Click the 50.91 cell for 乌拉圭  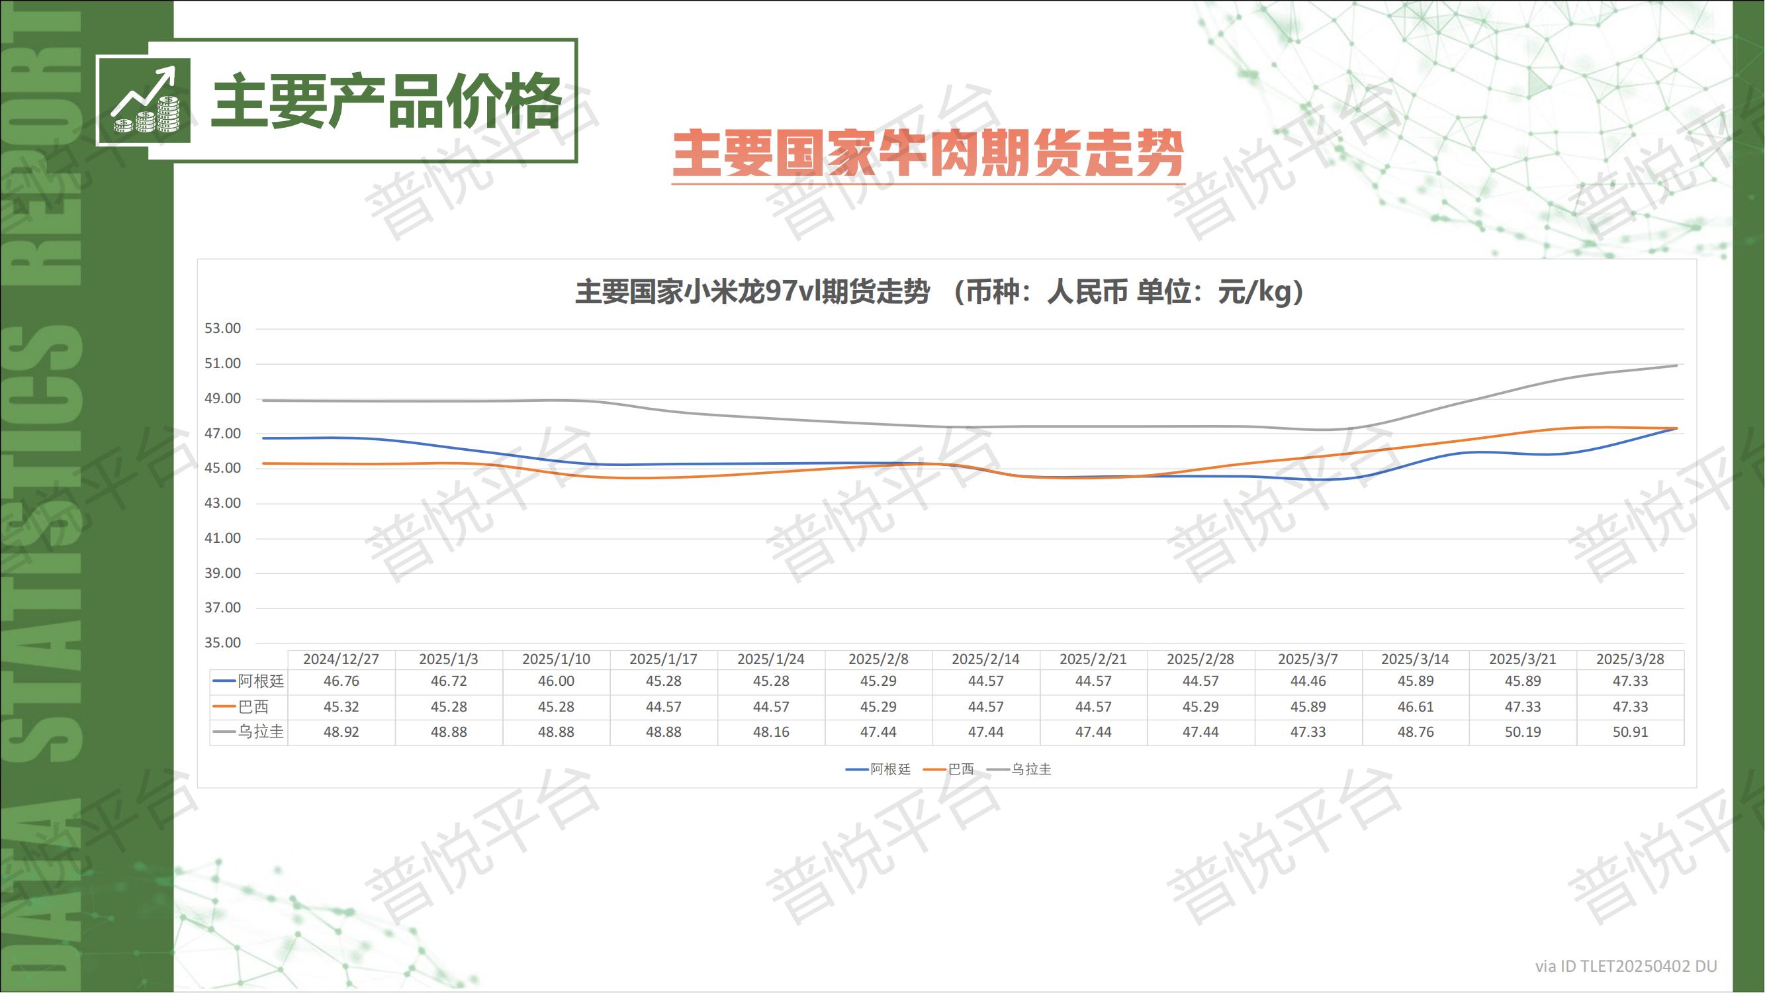(x=1630, y=732)
